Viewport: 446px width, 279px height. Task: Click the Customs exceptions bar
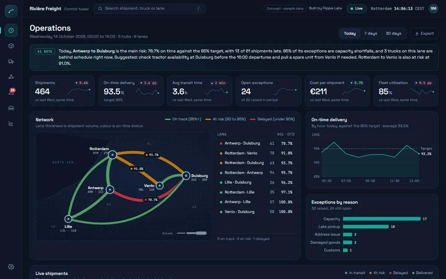point(345,250)
